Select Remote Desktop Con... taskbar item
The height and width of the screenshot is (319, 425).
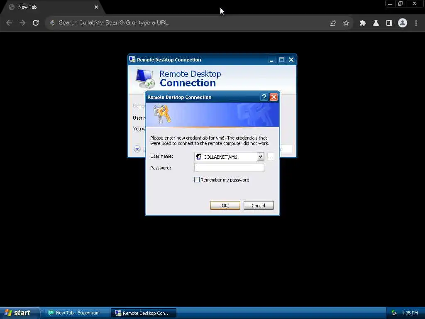pos(144,313)
